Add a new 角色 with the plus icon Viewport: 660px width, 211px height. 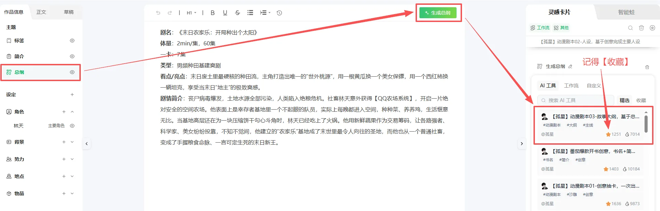64,112
